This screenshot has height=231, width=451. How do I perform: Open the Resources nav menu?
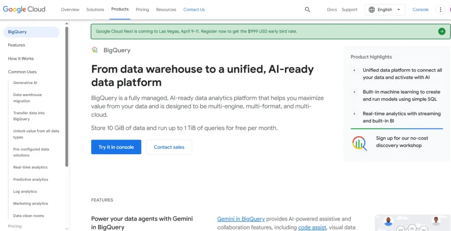pos(166,10)
